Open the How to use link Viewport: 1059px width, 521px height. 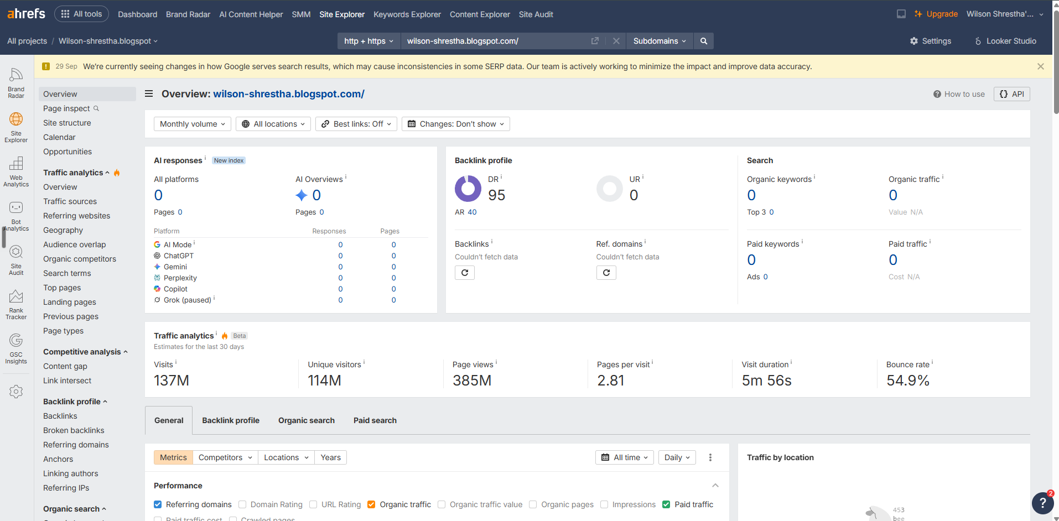[959, 94]
